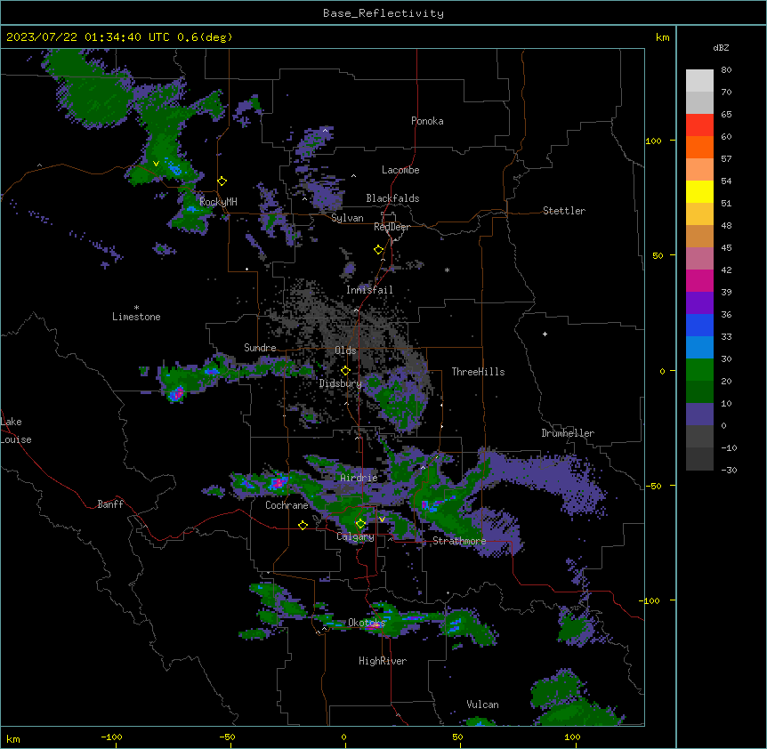Viewport: 767px width, 749px height.
Task: Click the white plus marker west of Drumheller
Action: coord(545,334)
